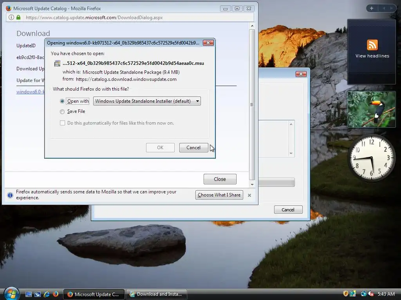Click the Choose What I Share button
Screen dimensions: 401x300
[219, 195]
